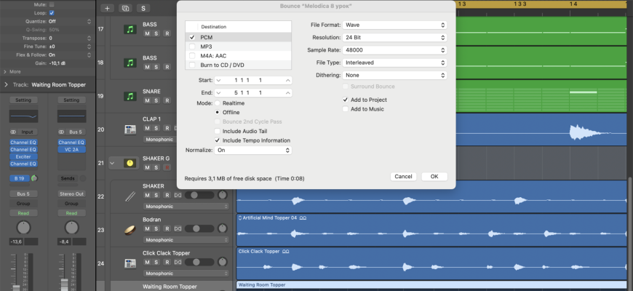Click the CLAP 1 drum machine icon
This screenshot has height=291, width=633.
(130, 129)
